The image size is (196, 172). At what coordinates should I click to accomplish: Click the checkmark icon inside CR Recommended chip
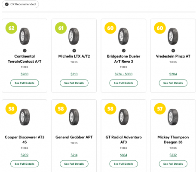tap(7, 4)
